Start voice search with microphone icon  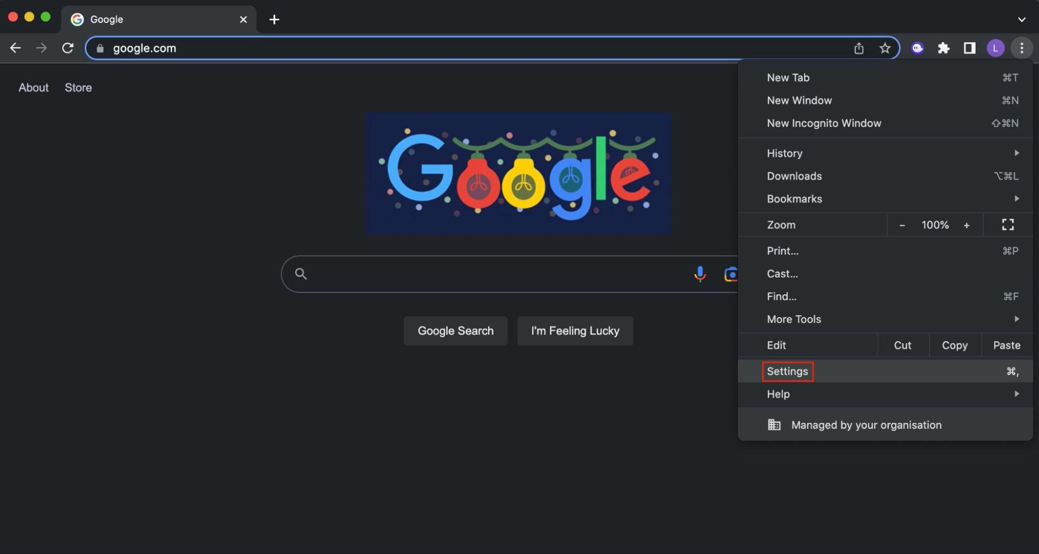700,274
